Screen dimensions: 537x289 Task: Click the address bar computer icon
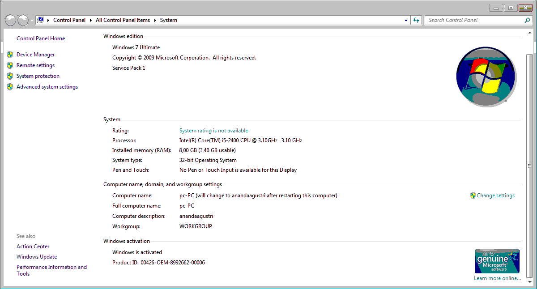click(x=40, y=20)
